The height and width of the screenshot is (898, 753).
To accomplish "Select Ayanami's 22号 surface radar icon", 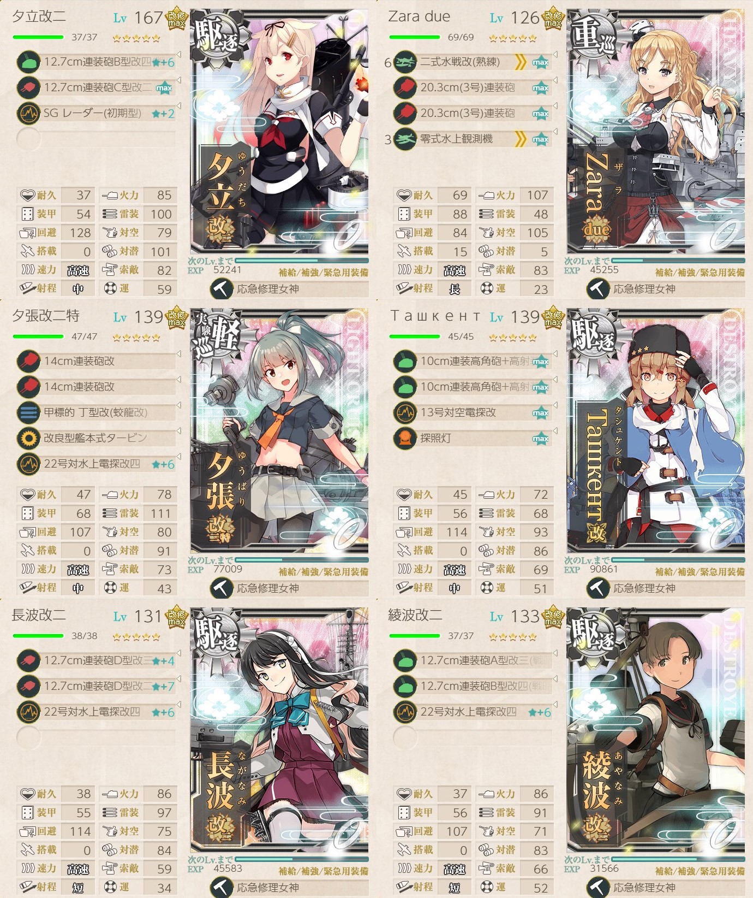I will pos(405,712).
